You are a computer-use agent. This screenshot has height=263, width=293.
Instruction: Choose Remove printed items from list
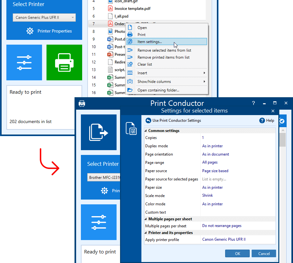point(167,57)
